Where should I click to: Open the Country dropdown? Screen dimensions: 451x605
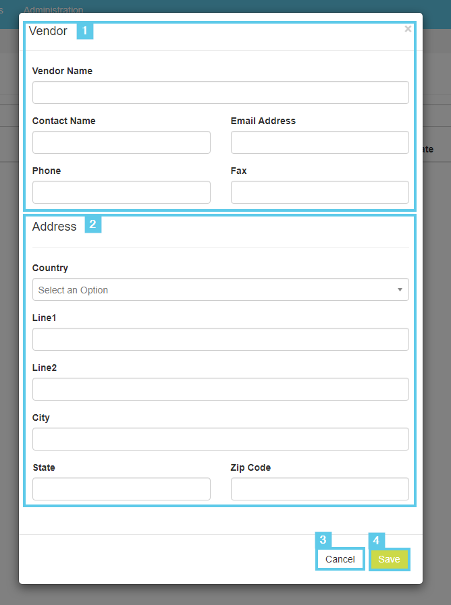coord(220,290)
